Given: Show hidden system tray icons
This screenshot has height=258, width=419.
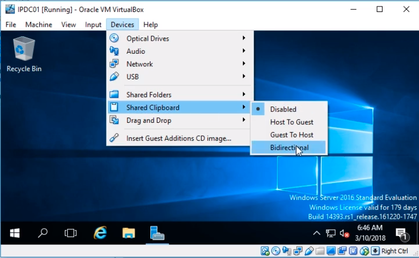Looking at the screenshot, I should click(317, 233).
